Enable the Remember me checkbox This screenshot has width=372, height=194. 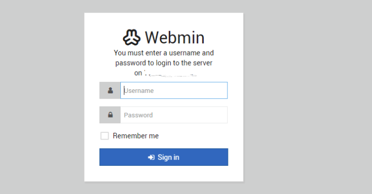coord(105,136)
